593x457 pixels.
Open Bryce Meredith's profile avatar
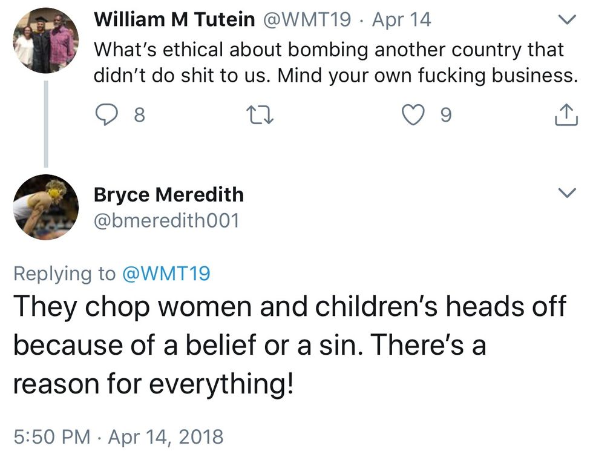[x=45, y=207]
